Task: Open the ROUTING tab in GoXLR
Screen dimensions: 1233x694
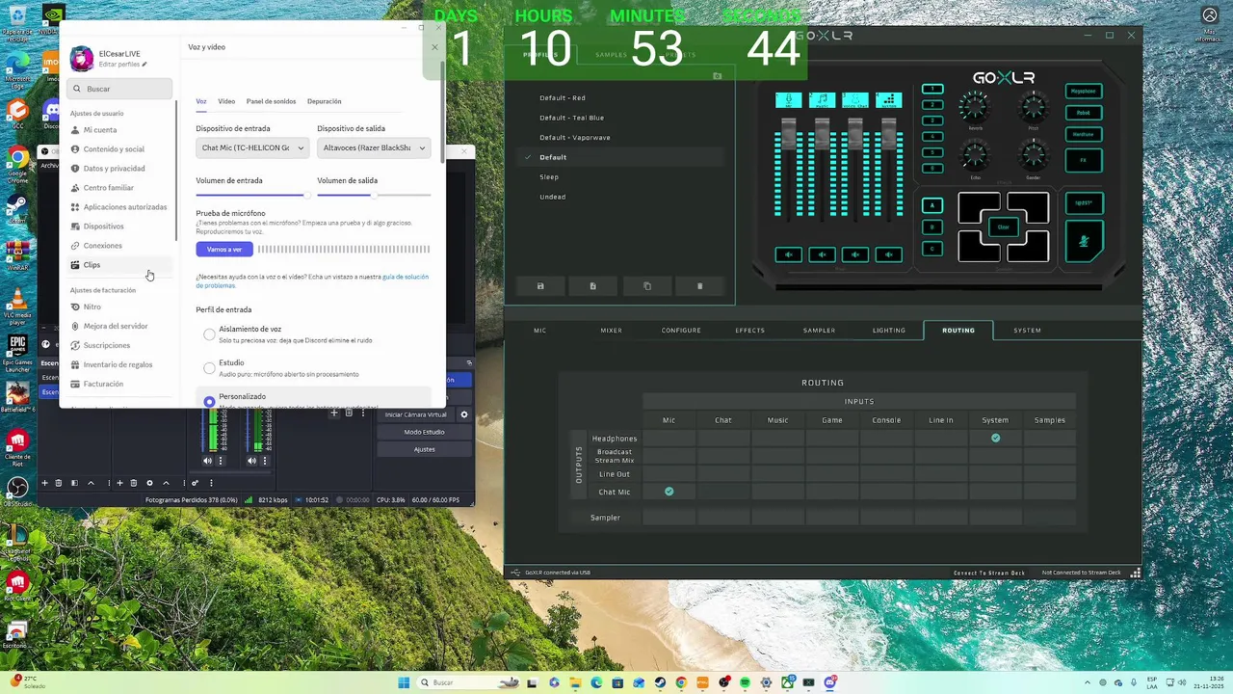Action: [x=958, y=331]
